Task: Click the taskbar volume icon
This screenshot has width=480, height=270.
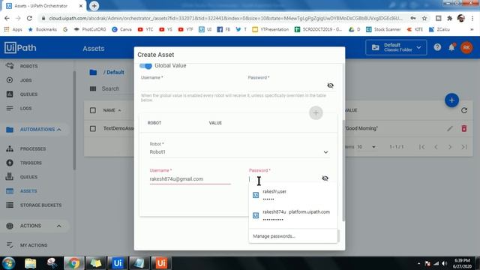Action: [x=444, y=263]
